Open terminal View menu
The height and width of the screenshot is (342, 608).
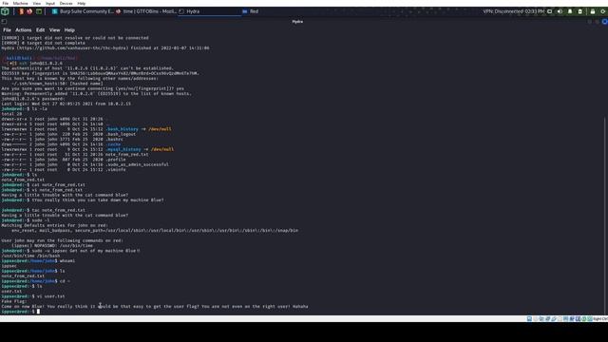[x=55, y=29]
